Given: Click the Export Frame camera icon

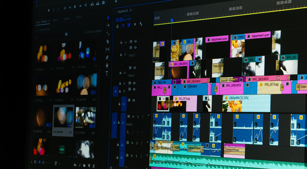Looking at the screenshot, I should click(x=103, y=3).
